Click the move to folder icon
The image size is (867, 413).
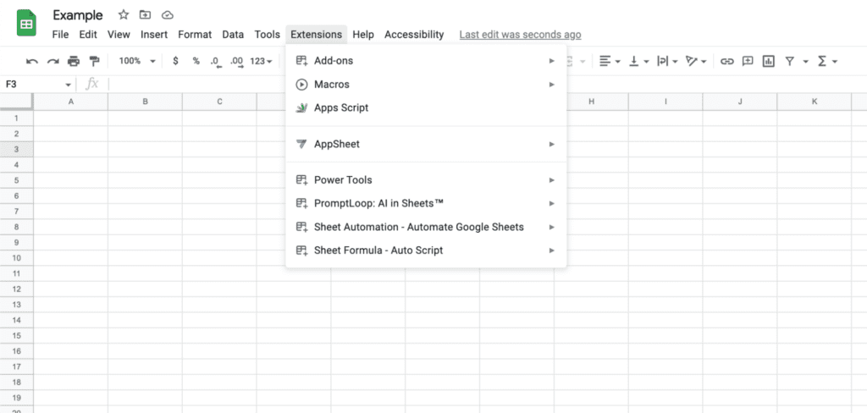(145, 15)
